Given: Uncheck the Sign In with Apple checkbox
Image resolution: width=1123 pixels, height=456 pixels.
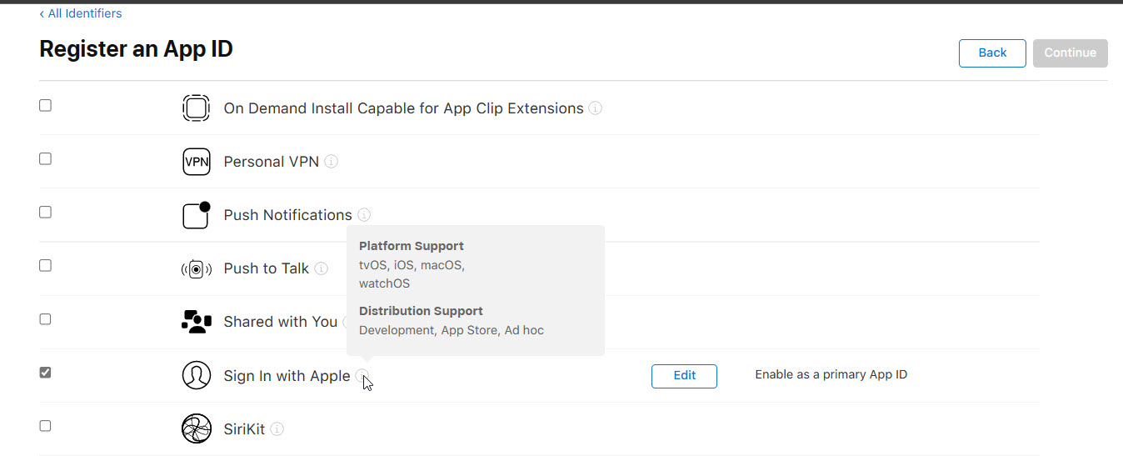Looking at the screenshot, I should 46,372.
